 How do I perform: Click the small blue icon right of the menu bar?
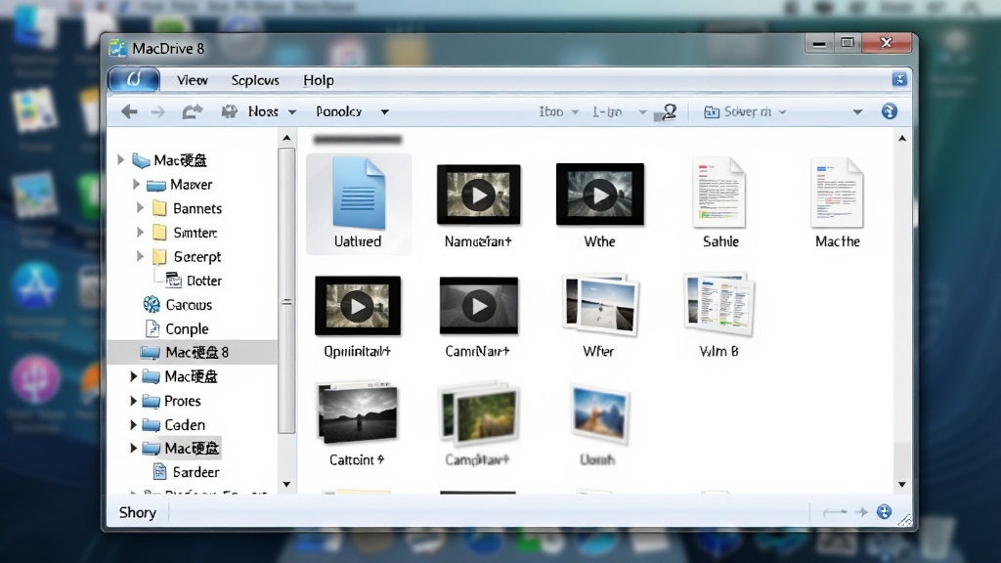(899, 80)
